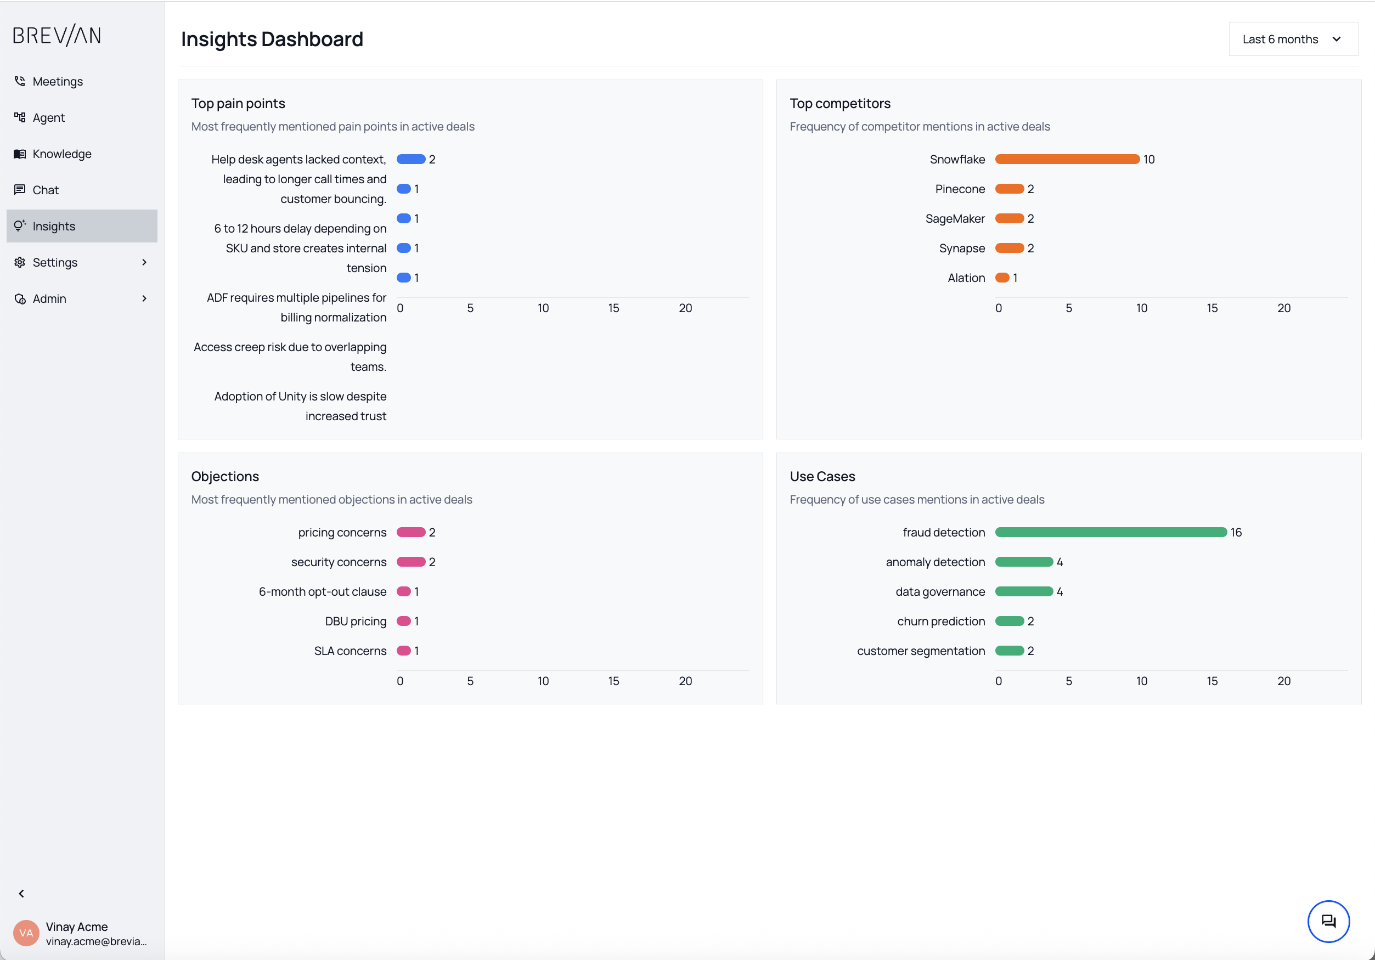1375x960 pixels.
Task: Click the Agent sidebar icon
Action: (20, 117)
